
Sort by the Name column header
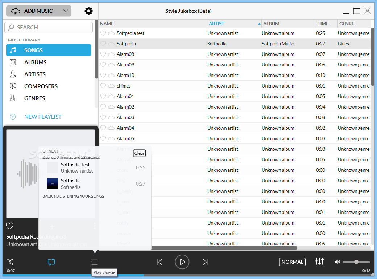153,24
